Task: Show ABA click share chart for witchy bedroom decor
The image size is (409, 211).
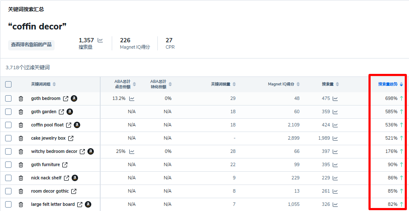Action: click(132, 152)
